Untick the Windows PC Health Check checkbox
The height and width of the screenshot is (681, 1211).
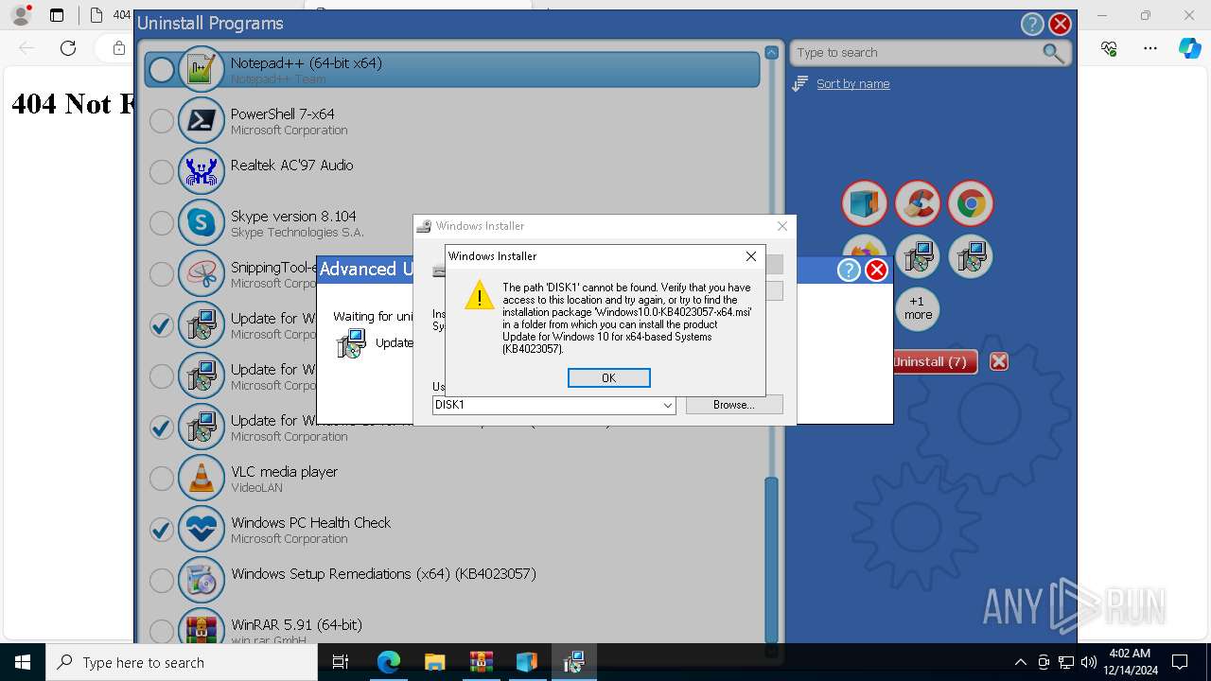(x=162, y=529)
